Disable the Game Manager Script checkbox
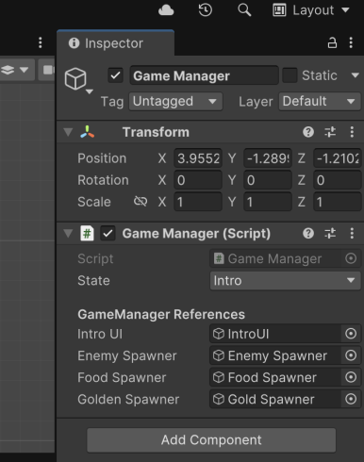Image resolution: width=364 pixels, height=462 pixels. click(x=108, y=234)
